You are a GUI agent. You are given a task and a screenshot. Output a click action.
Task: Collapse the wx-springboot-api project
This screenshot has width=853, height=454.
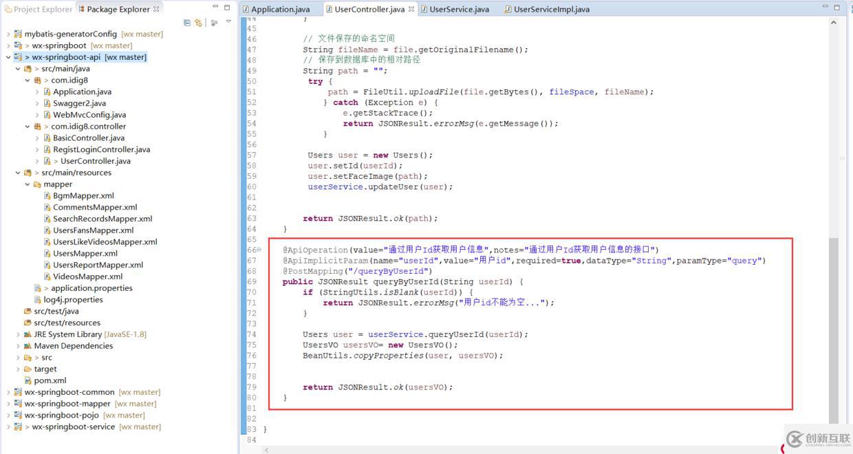pos(8,57)
